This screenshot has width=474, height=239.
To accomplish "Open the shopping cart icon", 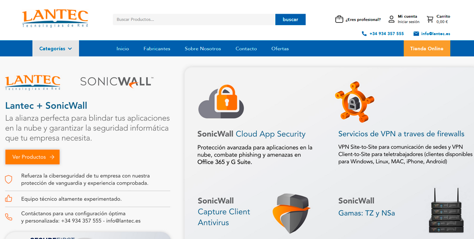I will pos(430,19).
